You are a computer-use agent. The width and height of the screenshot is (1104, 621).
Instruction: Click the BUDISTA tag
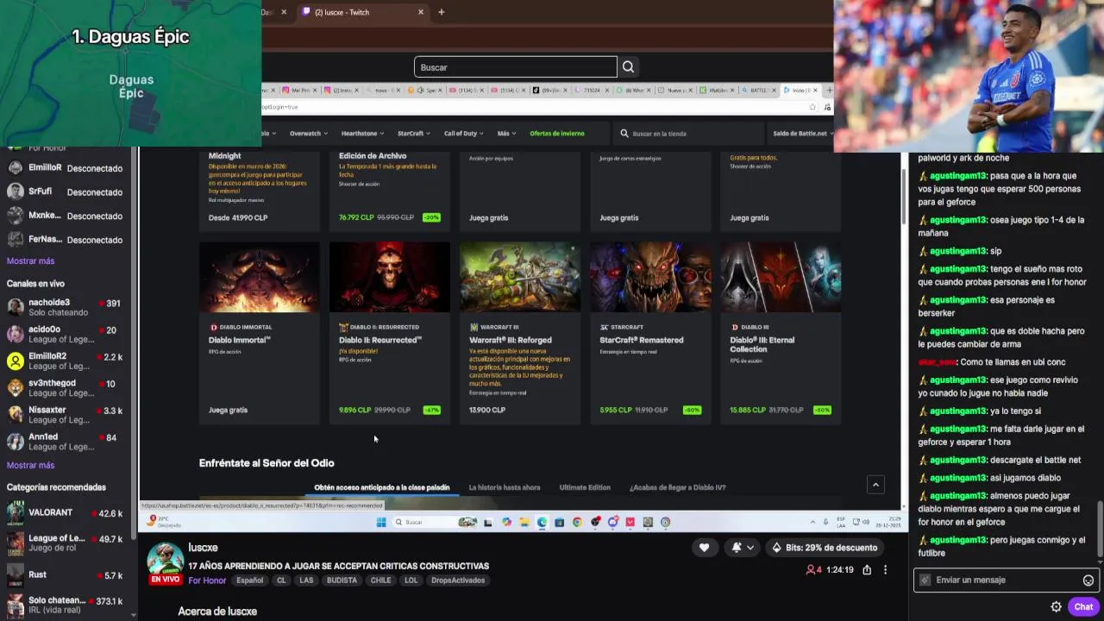point(342,580)
